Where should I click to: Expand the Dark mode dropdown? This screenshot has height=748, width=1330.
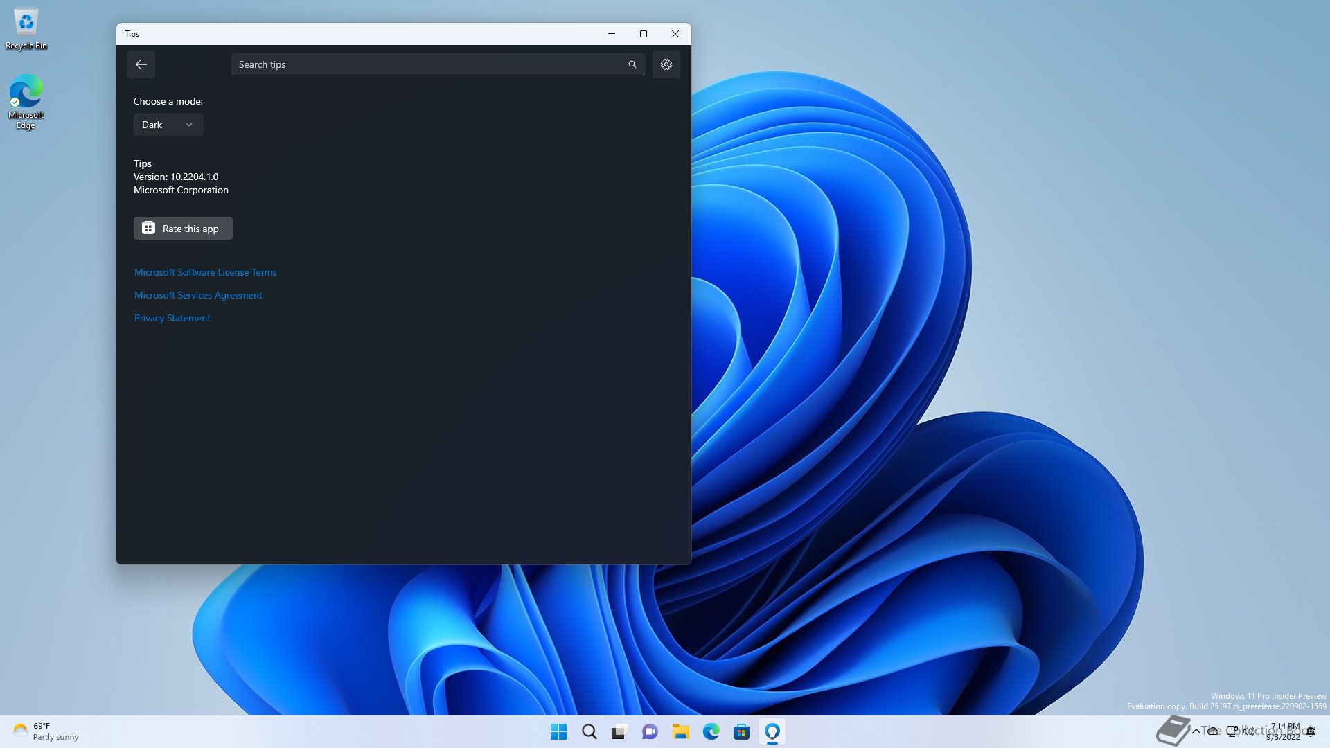(x=168, y=125)
